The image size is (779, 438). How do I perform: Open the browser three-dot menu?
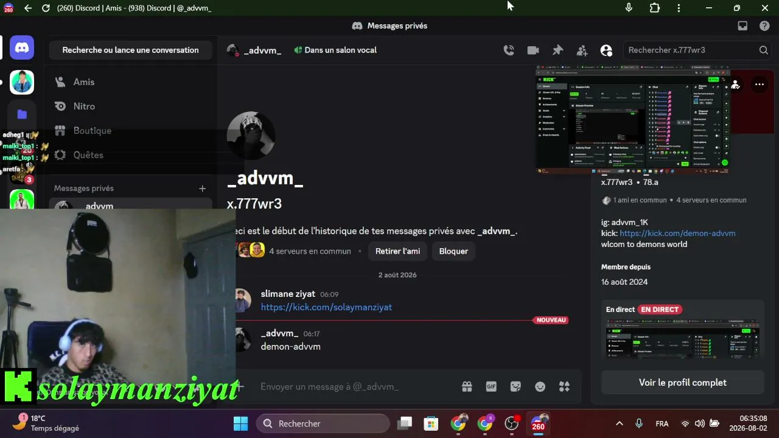[679, 8]
